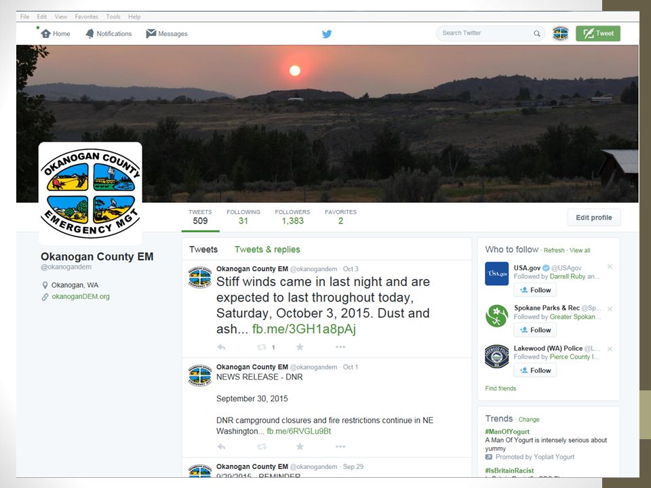Favorite the Oct 1 tweet star

coord(300,447)
